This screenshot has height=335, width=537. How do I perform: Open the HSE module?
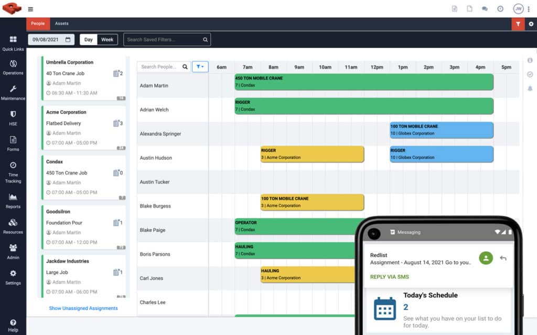tap(13, 115)
